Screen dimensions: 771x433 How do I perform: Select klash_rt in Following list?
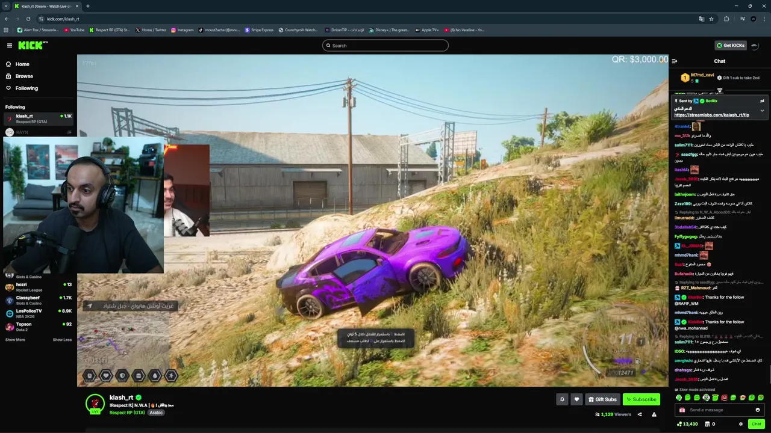(39, 118)
